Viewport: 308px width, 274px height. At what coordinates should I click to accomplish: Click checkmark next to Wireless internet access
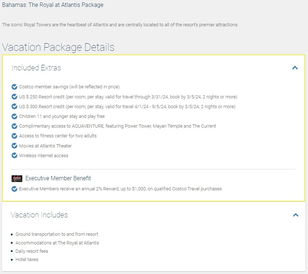14,155
